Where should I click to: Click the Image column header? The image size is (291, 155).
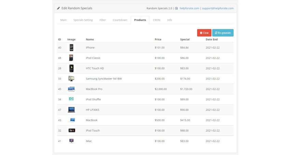pyautogui.click(x=71, y=39)
